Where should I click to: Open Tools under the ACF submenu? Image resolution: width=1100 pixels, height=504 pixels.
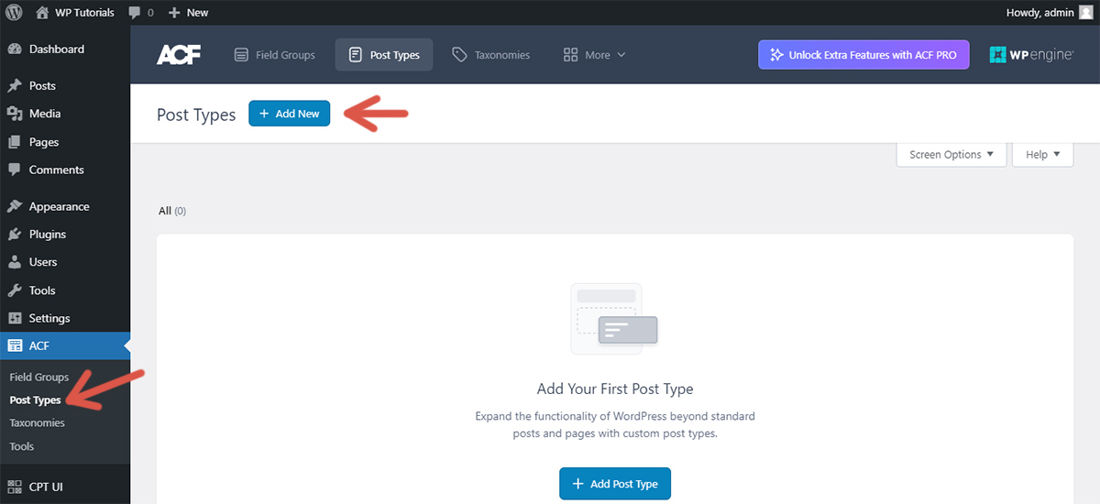click(x=22, y=446)
